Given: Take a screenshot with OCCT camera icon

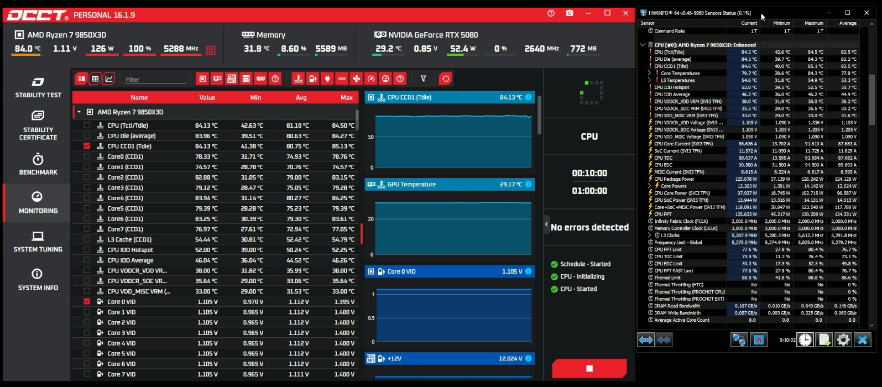Looking at the screenshot, I should 570,13.
